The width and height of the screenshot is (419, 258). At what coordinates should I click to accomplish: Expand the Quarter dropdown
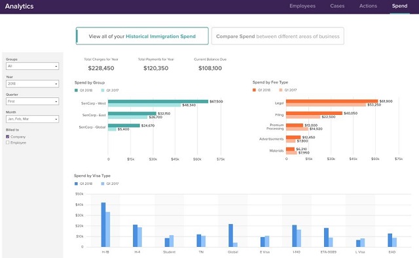click(32, 101)
